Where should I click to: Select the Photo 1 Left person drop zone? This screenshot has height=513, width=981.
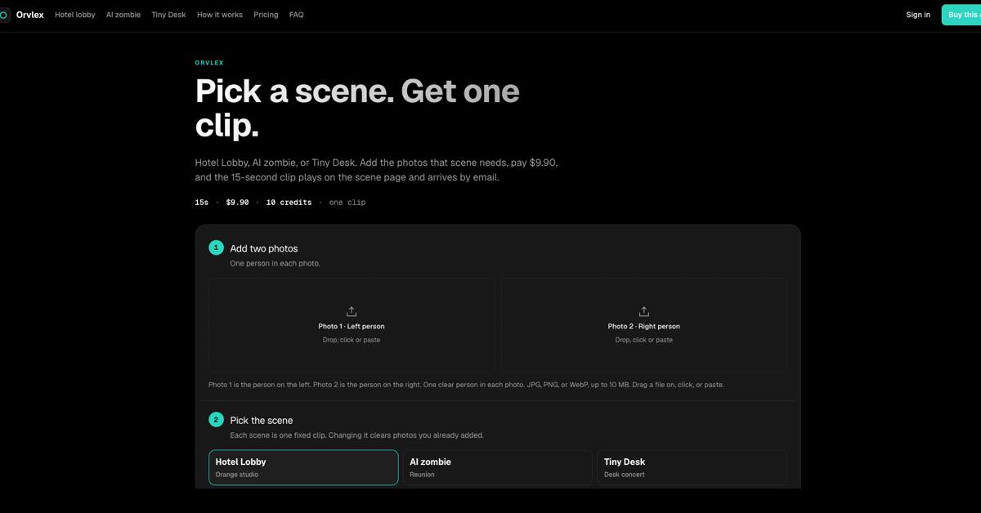pyautogui.click(x=352, y=325)
